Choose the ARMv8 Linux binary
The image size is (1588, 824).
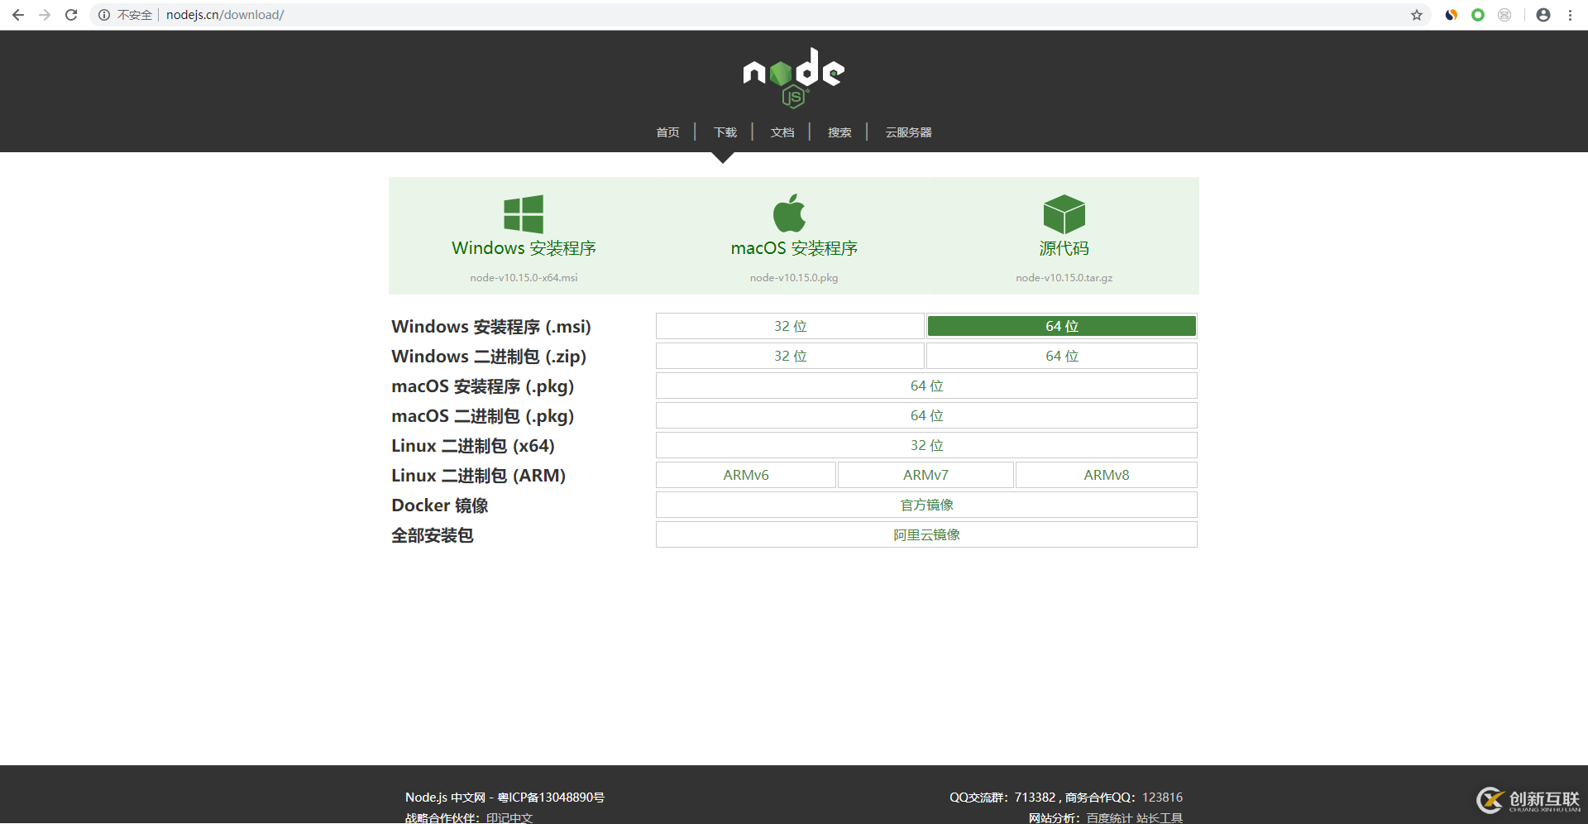(x=1107, y=475)
